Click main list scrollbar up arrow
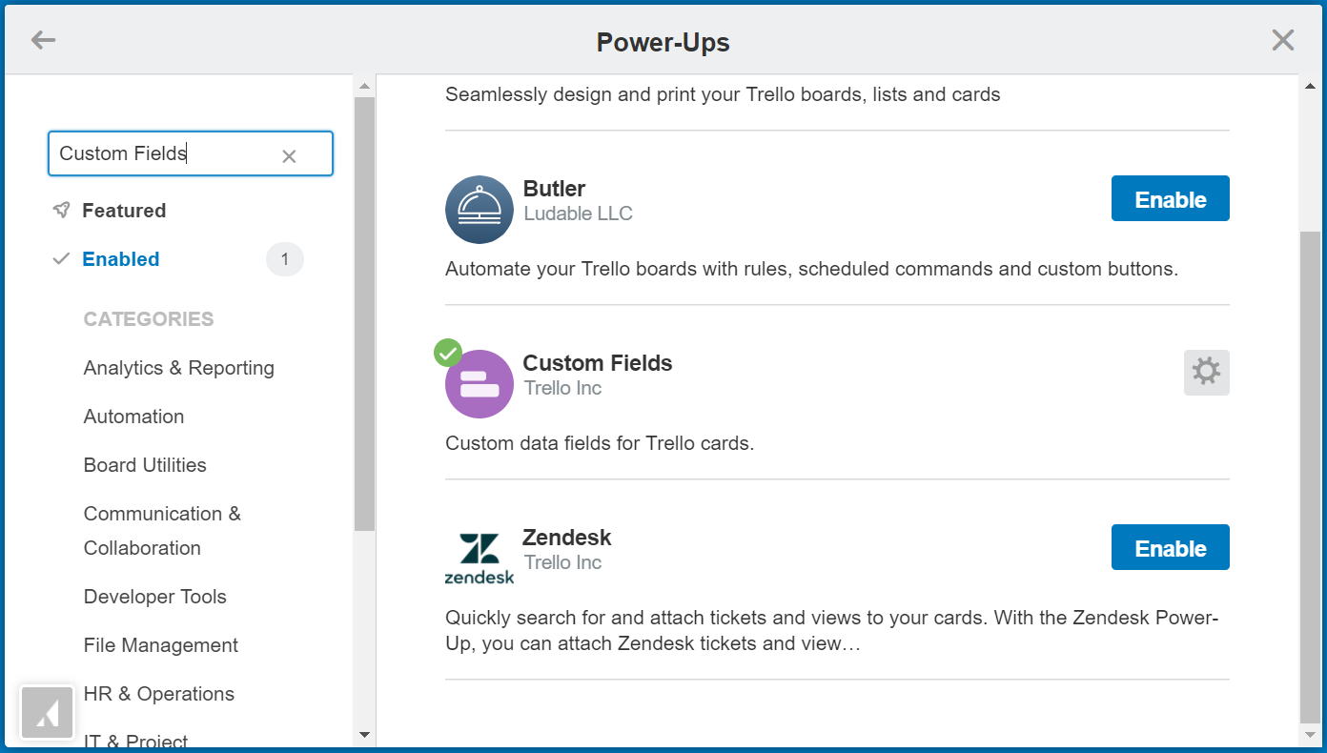 [1311, 87]
